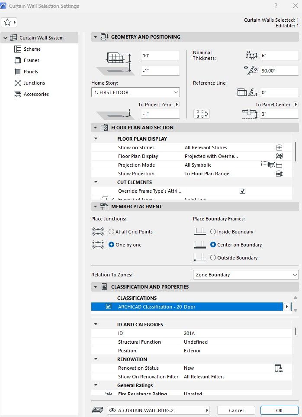Open the Home Story dropdown
302x417 pixels.
click(135, 92)
